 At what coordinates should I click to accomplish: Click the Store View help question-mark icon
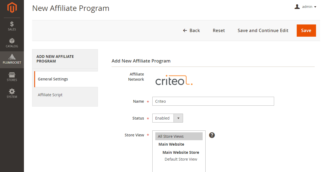click(212, 135)
